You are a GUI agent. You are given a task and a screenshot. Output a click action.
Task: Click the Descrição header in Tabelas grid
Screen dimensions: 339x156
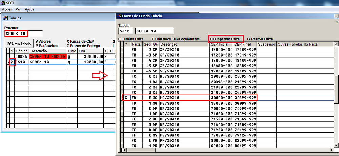tap(48, 51)
